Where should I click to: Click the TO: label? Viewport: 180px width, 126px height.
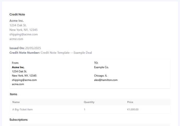coord(96,63)
